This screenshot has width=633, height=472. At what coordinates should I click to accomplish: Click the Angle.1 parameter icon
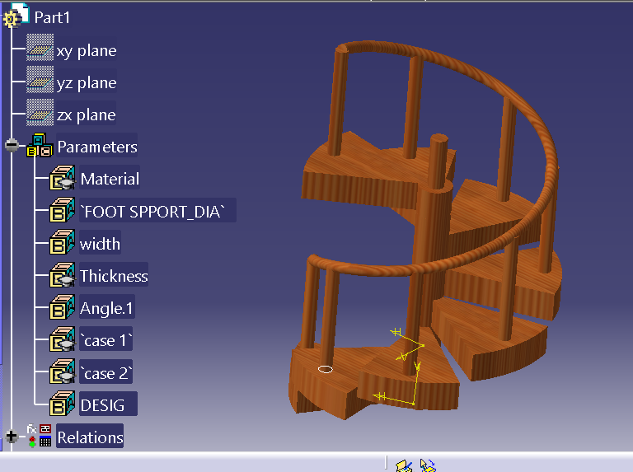[62, 306]
